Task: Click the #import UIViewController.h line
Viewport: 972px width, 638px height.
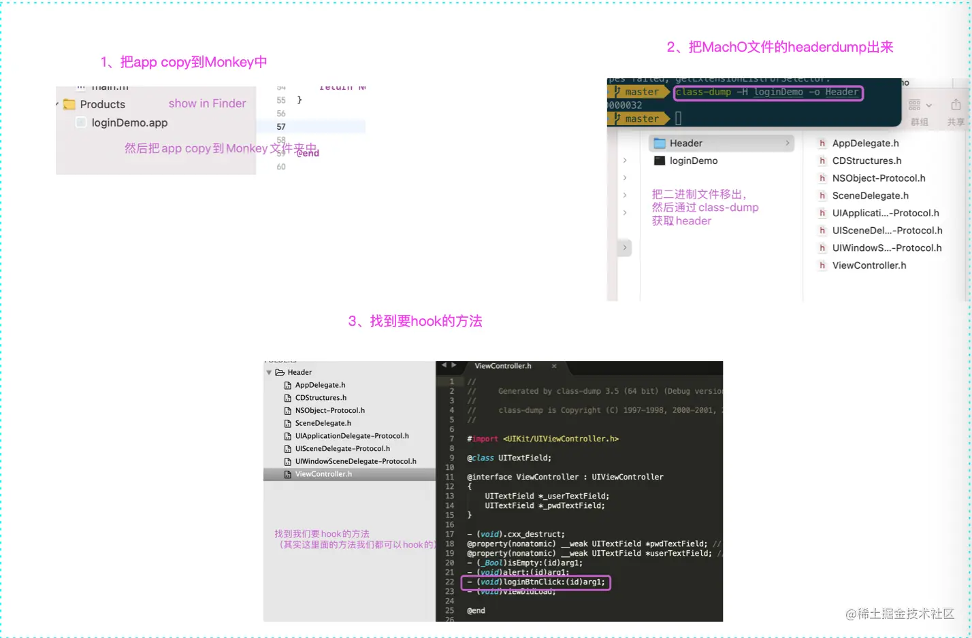Action: [542, 439]
